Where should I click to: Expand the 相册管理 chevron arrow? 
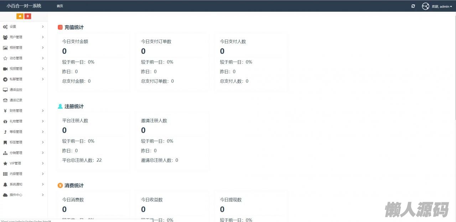click(43, 48)
